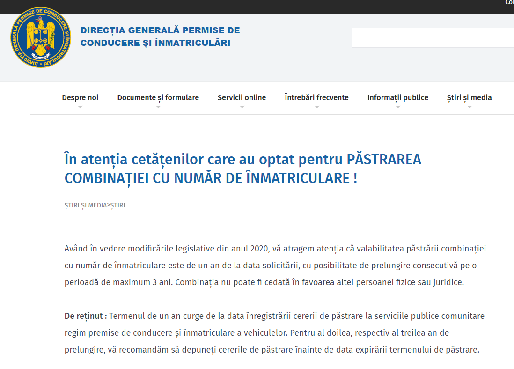
Task: Click the ȘTIRI breadcrumb entry
Action: pyautogui.click(x=117, y=205)
